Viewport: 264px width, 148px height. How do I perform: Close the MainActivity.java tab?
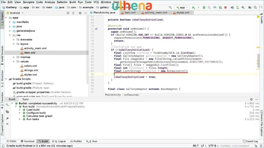pos(117,13)
